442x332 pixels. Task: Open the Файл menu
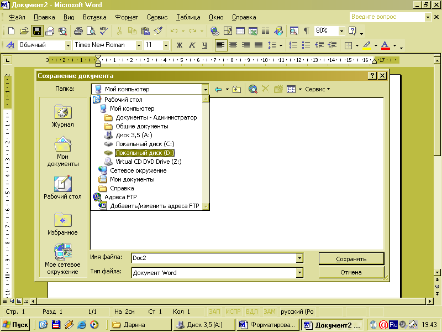tap(17, 17)
